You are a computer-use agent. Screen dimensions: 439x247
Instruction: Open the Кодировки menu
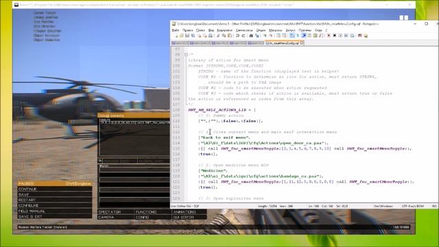point(224,30)
